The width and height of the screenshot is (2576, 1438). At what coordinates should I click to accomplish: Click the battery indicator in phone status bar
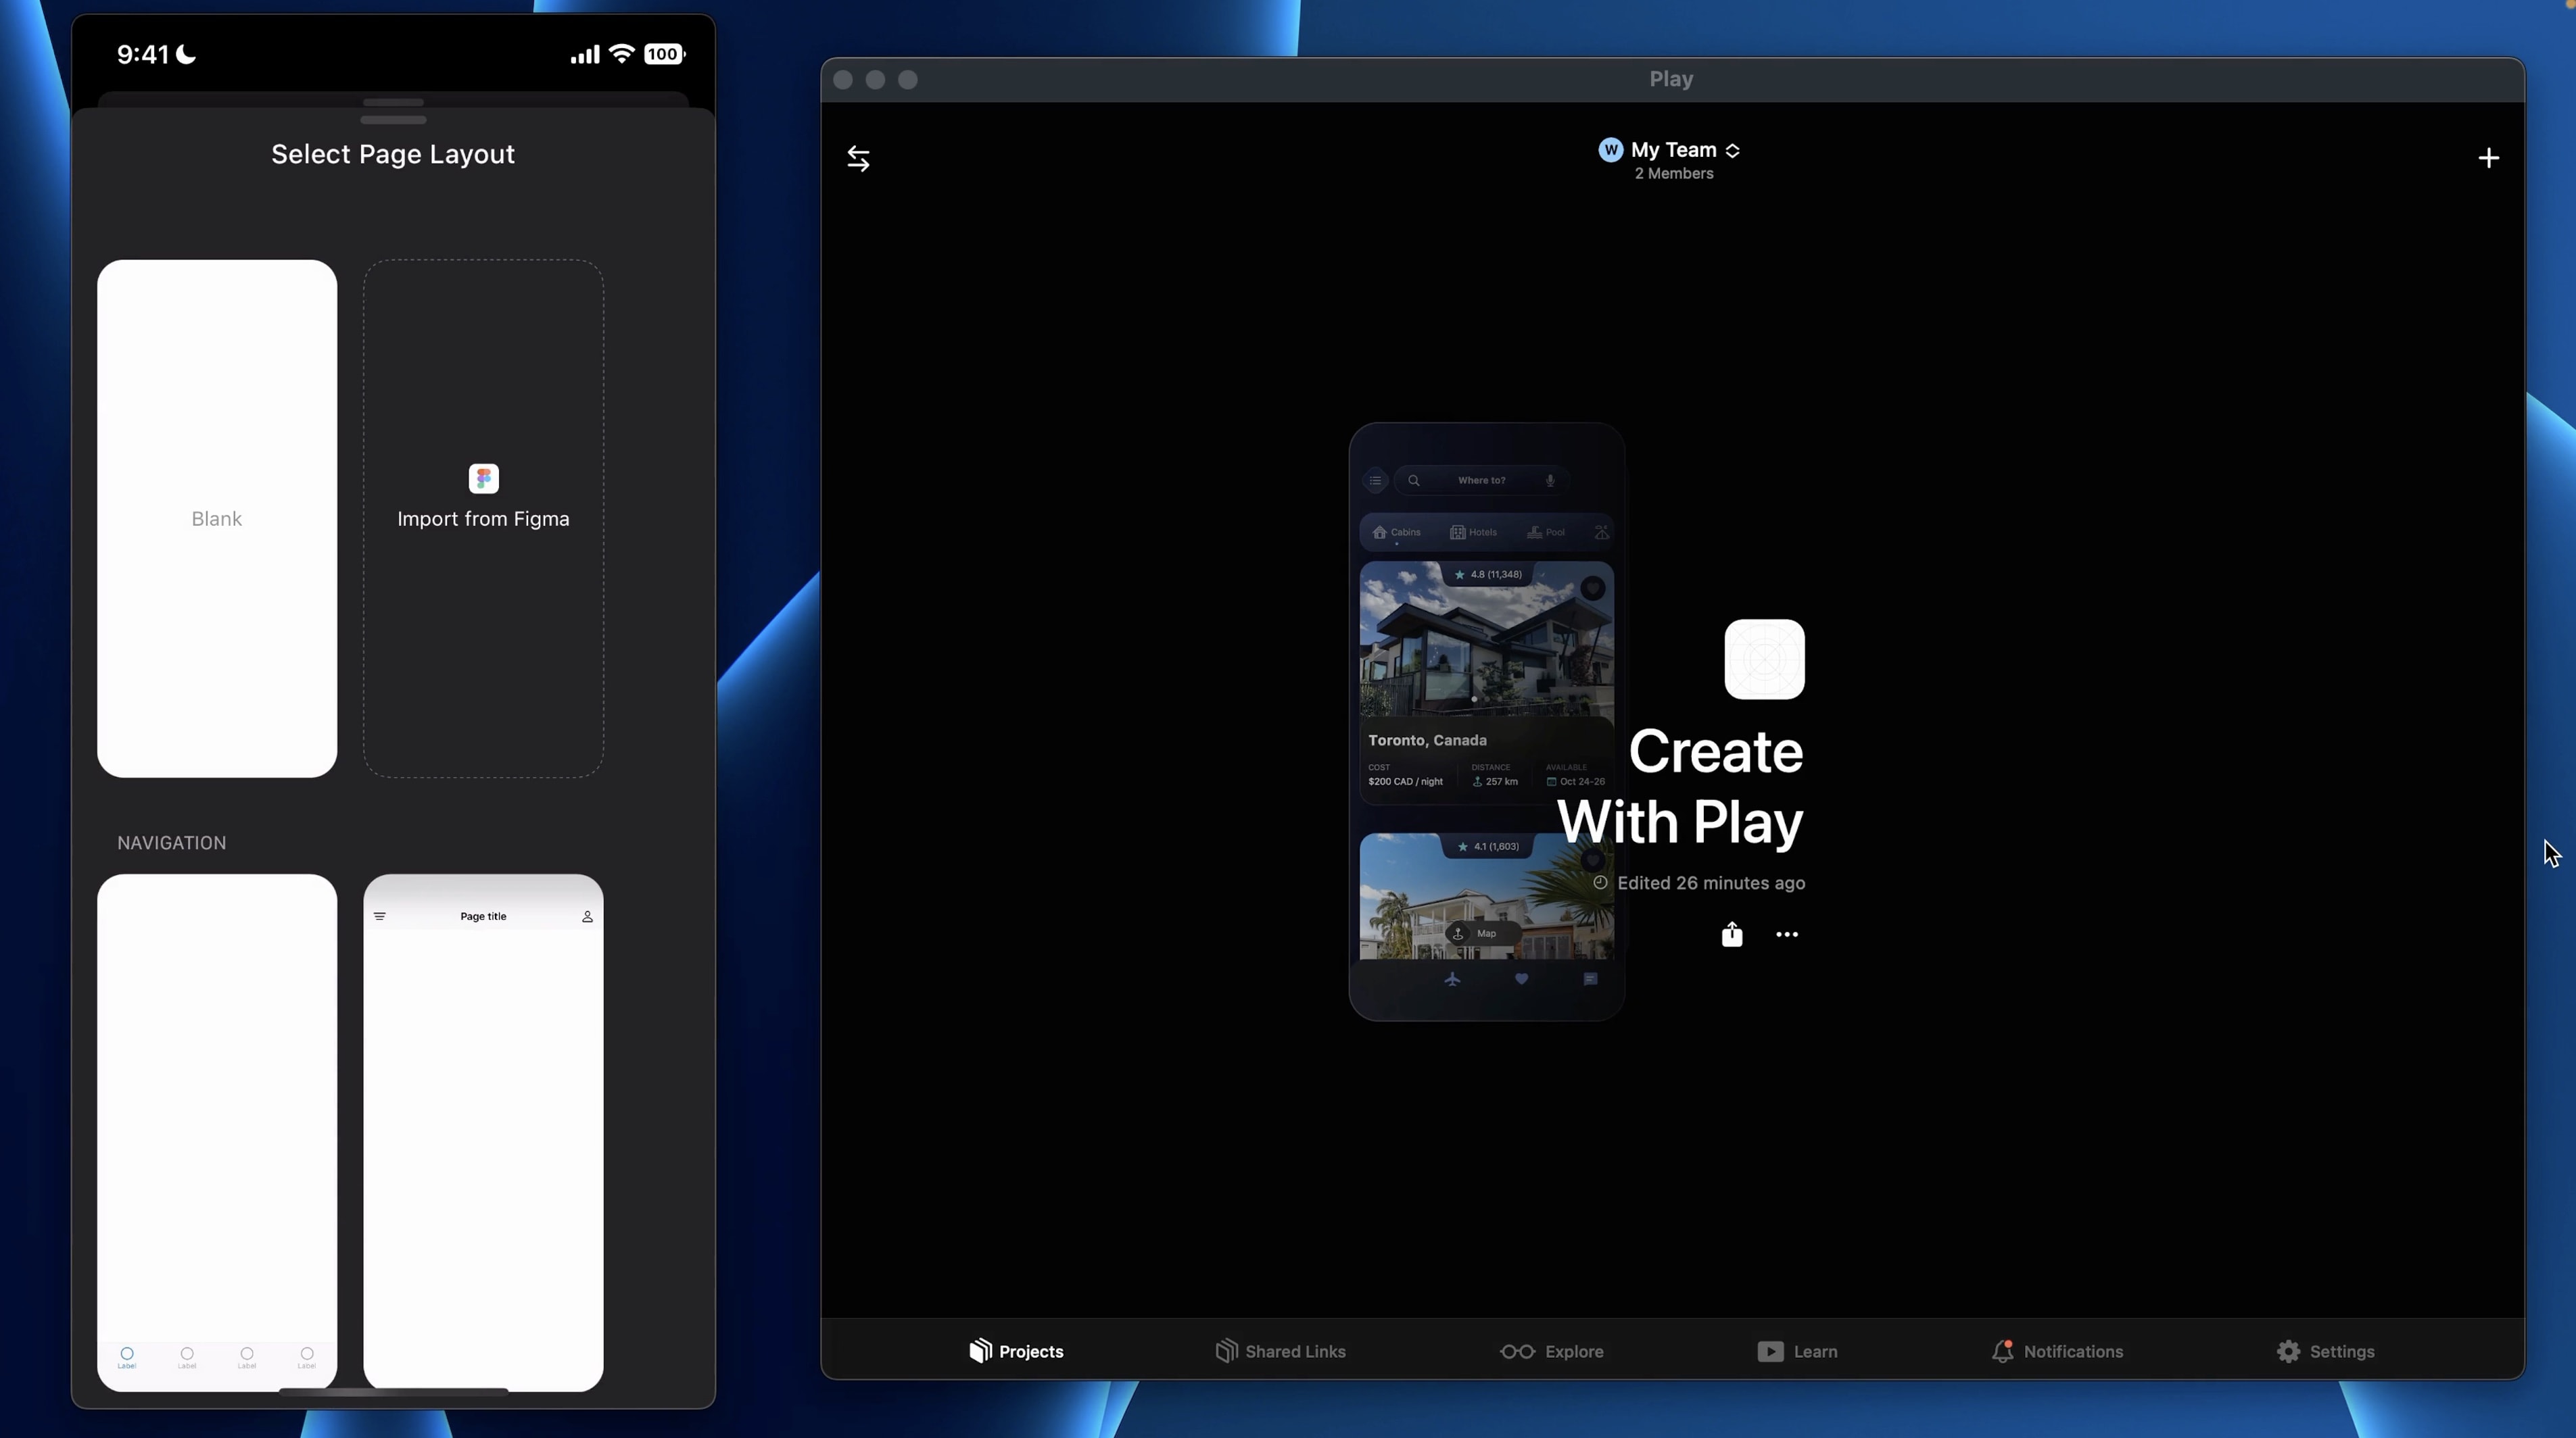pos(664,54)
